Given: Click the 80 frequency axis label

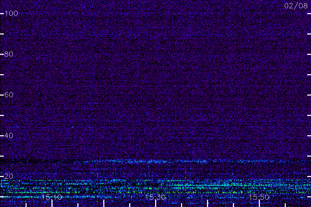Looking at the screenshot, I should 9,54.
